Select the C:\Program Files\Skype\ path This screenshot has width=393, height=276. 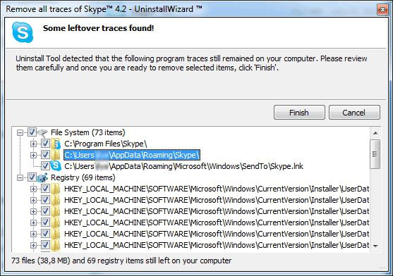pos(106,144)
